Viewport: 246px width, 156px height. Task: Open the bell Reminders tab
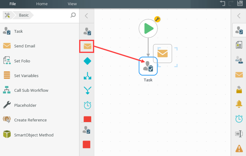click(239, 104)
